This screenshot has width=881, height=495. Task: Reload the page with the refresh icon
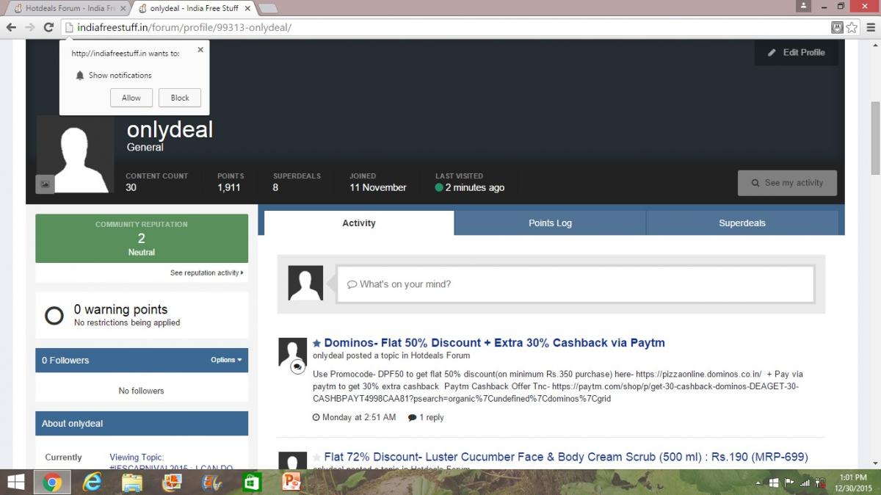click(x=48, y=27)
